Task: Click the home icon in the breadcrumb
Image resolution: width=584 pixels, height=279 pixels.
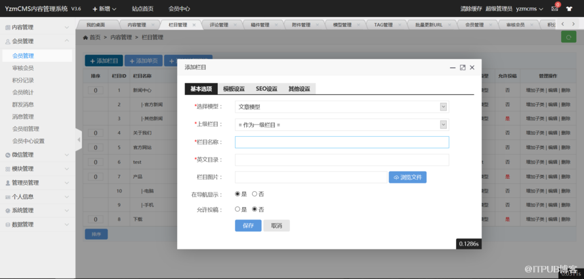Action: click(85, 37)
